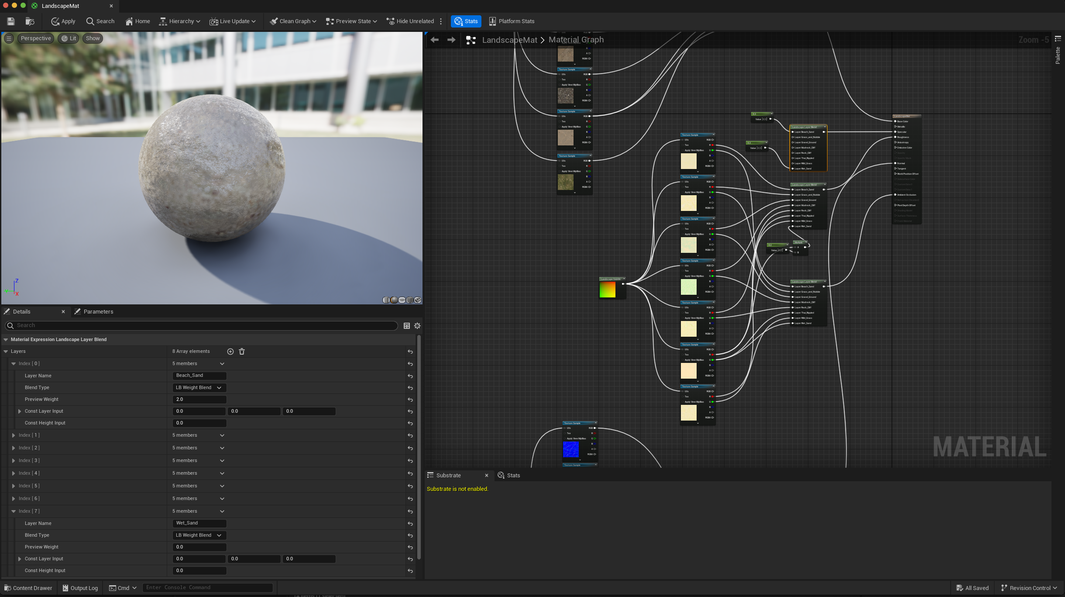The width and height of the screenshot is (1065, 597).
Task: Expand the Index [ 1 ] layer entry
Action: (14, 435)
